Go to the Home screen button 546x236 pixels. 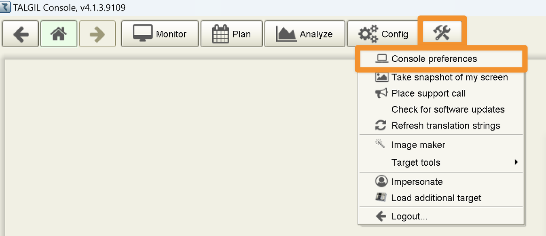[x=59, y=34]
